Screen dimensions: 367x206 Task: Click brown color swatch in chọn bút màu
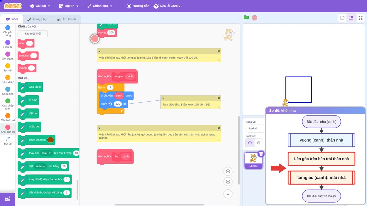(x=50, y=140)
